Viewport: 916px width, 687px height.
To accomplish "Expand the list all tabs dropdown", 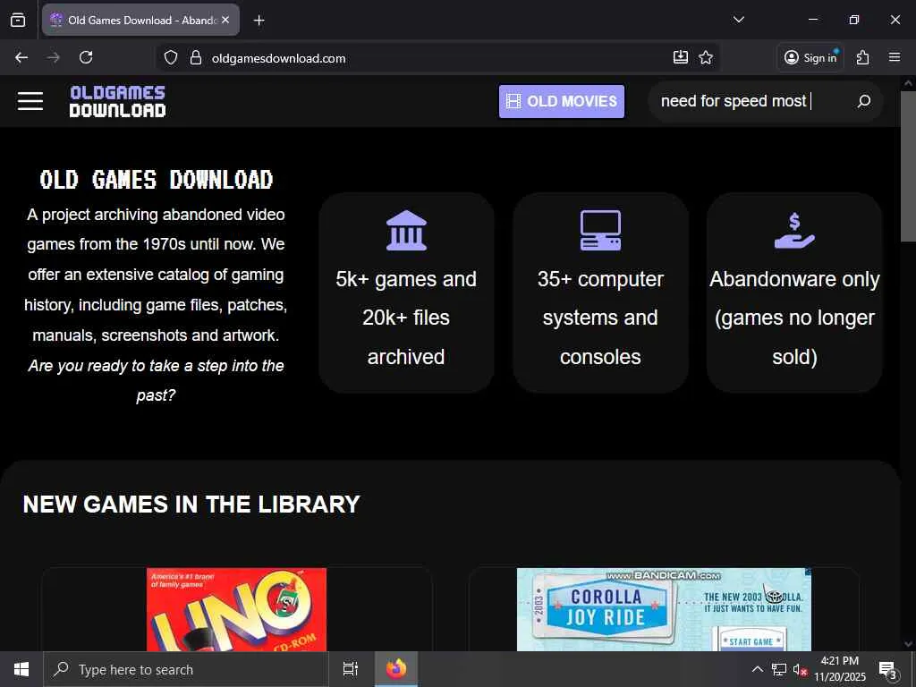I will pos(739,20).
